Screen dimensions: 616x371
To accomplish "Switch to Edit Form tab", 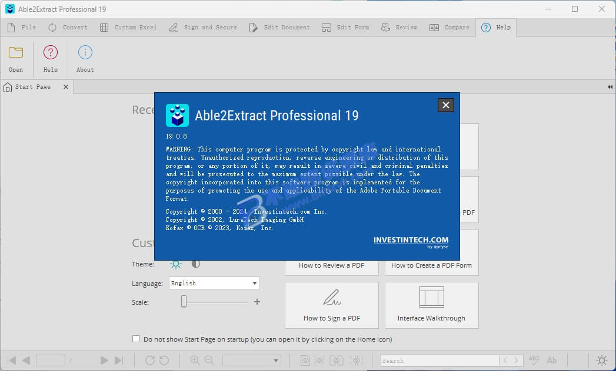I will tap(345, 28).
